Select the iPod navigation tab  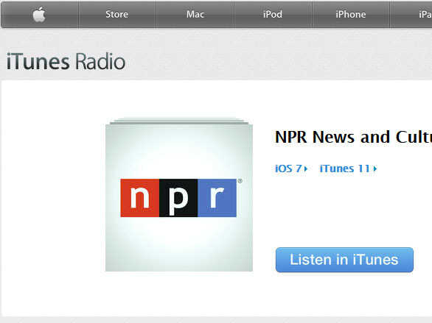(273, 14)
